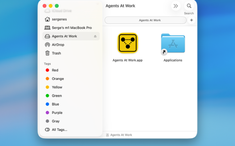Click the Applications folder label
The image size is (235, 146).
pos(173,60)
